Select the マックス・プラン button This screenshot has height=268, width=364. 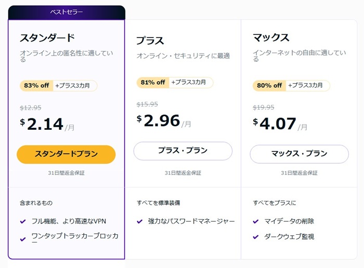[299, 154]
